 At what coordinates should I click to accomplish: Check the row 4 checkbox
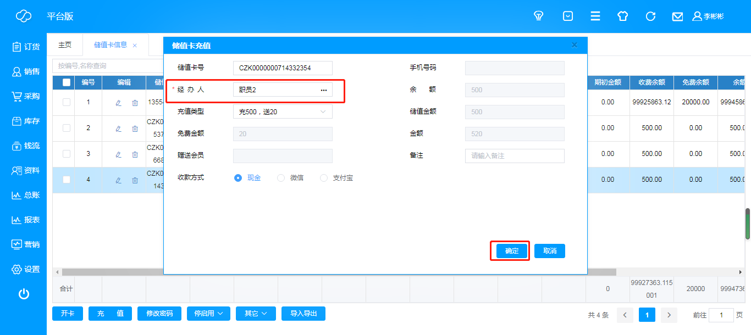pyautogui.click(x=67, y=180)
